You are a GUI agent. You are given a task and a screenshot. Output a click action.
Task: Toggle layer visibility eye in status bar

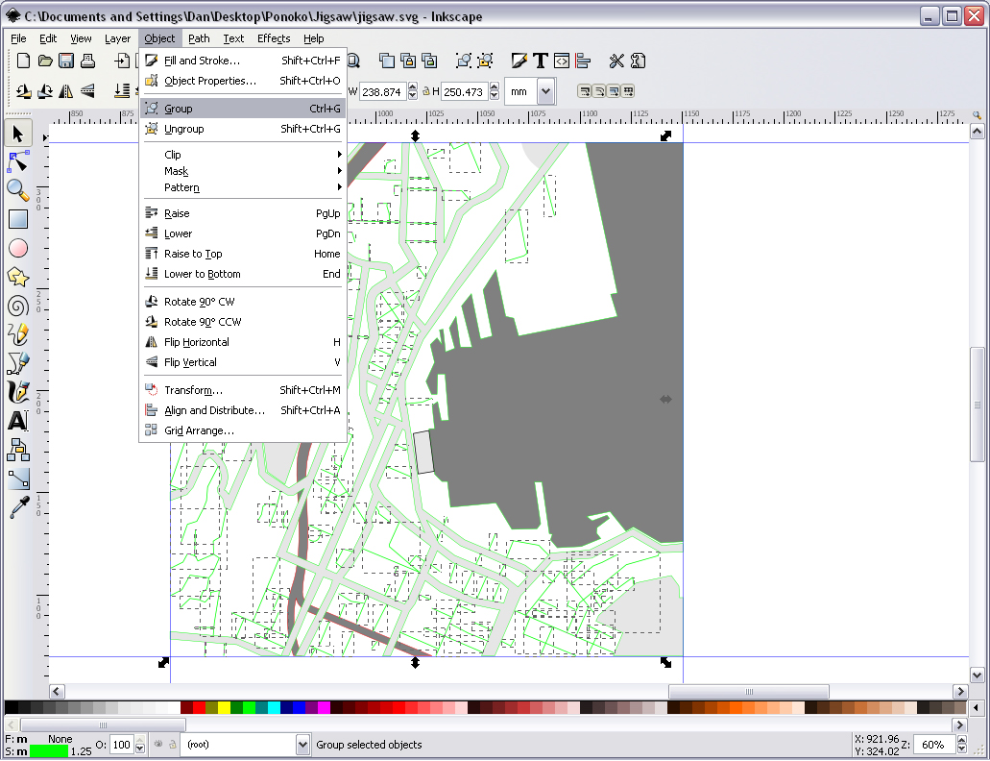pos(157,745)
